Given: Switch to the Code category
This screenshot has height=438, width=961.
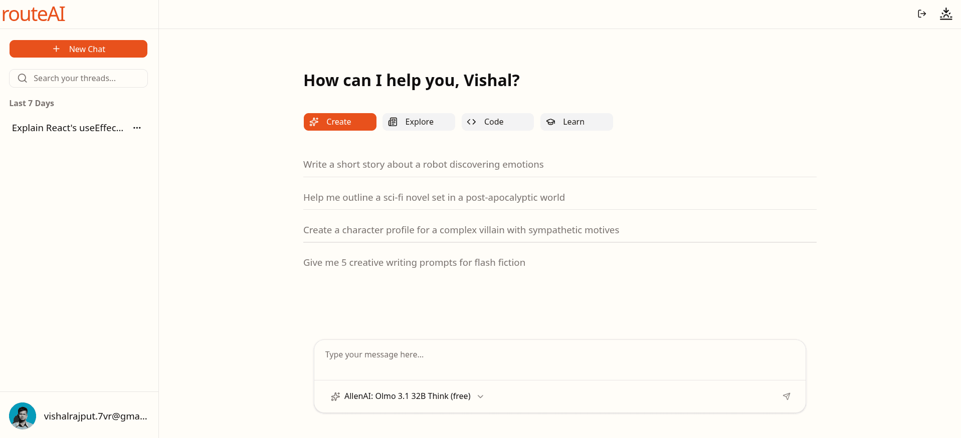Looking at the screenshot, I should 497,122.
